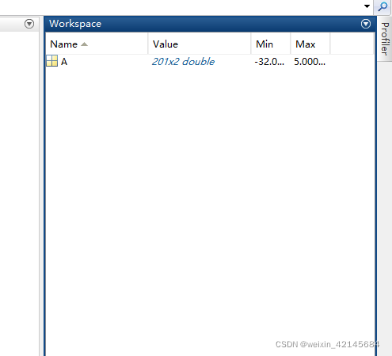Viewport: 392px width, 356px height.
Task: Sort workspace variables by Max column
Action: pos(310,44)
